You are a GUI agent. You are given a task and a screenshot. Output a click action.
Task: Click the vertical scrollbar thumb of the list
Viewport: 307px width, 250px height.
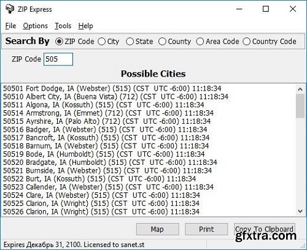click(x=300, y=106)
